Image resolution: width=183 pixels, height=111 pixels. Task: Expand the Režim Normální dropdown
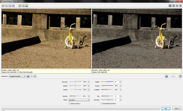79,100
